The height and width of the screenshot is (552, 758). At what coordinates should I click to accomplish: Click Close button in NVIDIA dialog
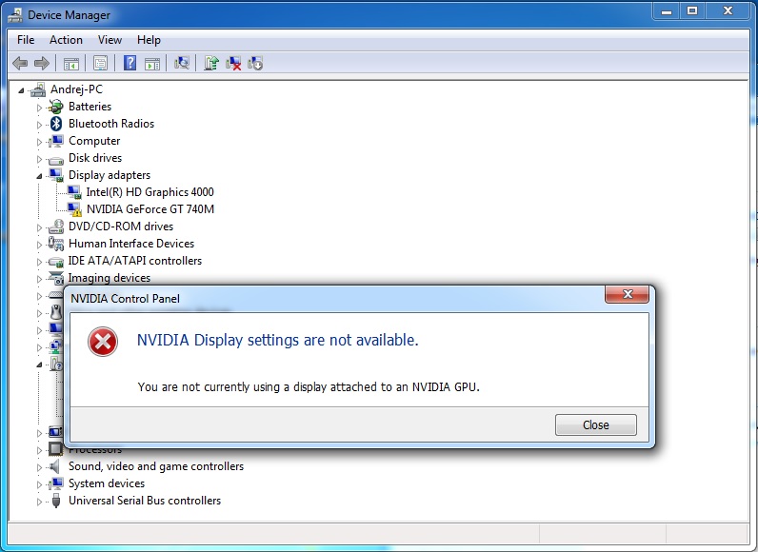point(595,425)
